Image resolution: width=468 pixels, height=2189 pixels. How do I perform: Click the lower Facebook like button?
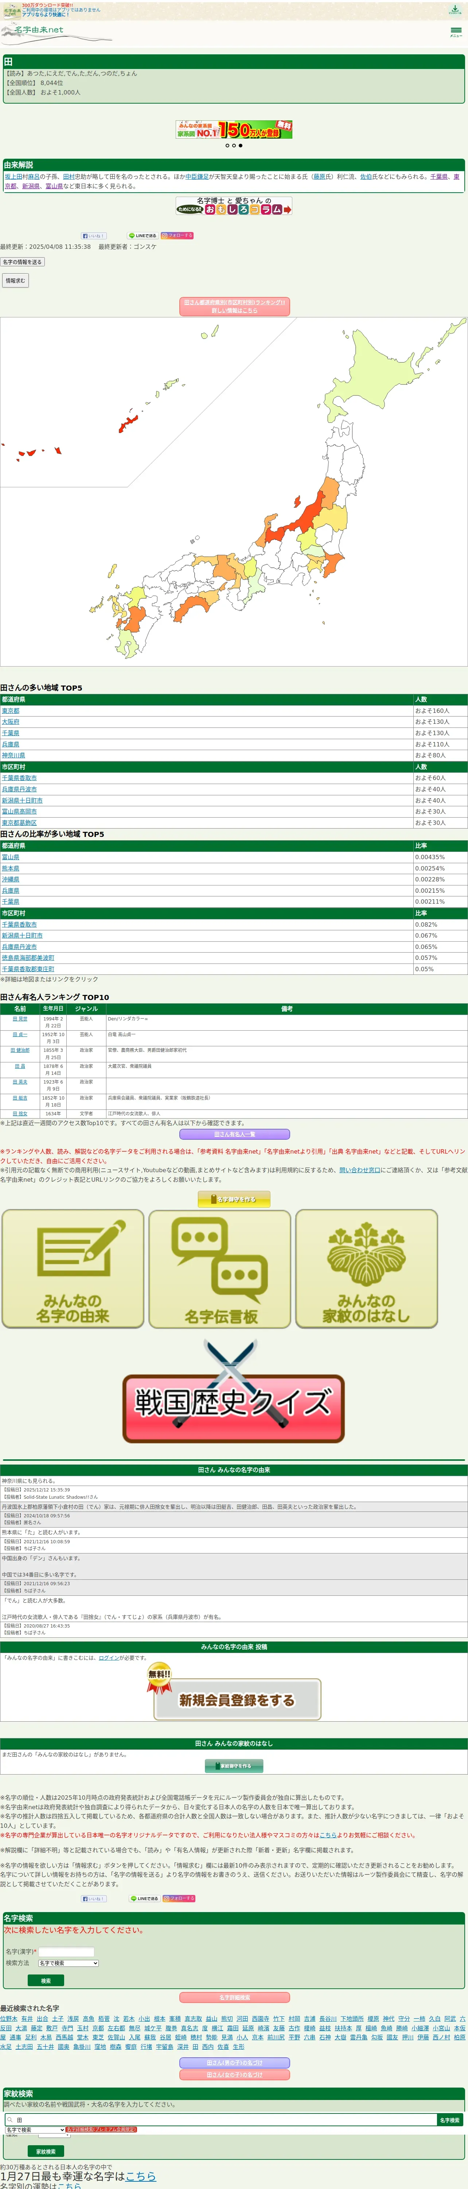pos(93,1898)
